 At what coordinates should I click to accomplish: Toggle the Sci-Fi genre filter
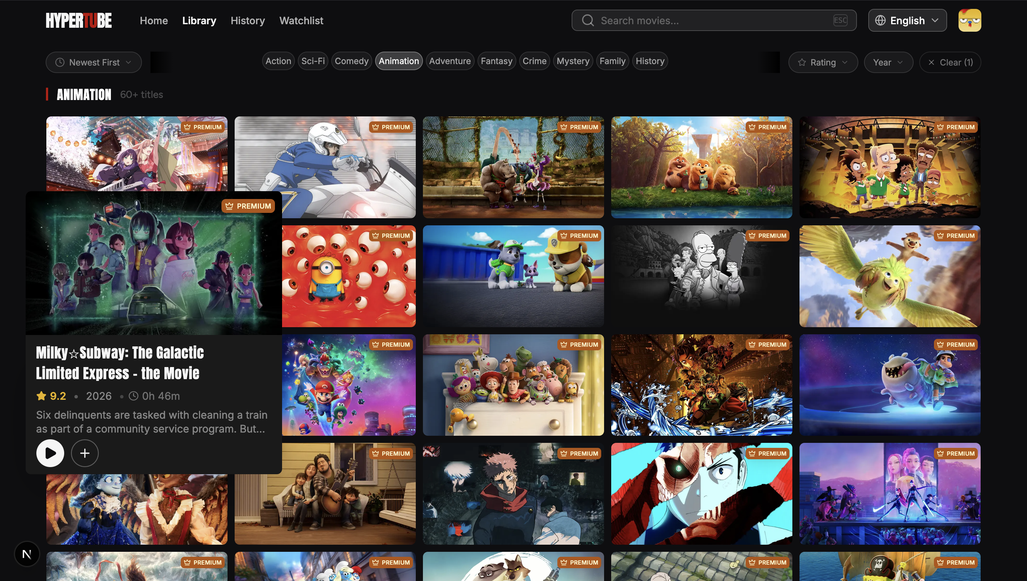pyautogui.click(x=313, y=61)
